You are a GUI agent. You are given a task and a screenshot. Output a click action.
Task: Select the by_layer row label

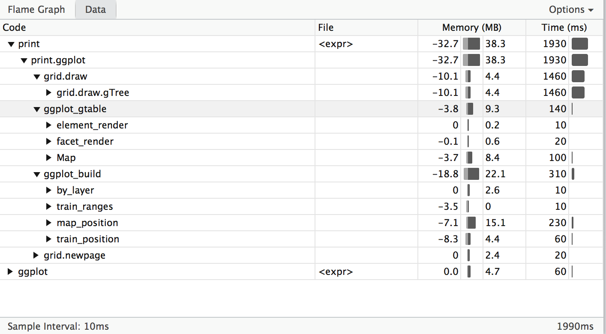click(x=75, y=190)
